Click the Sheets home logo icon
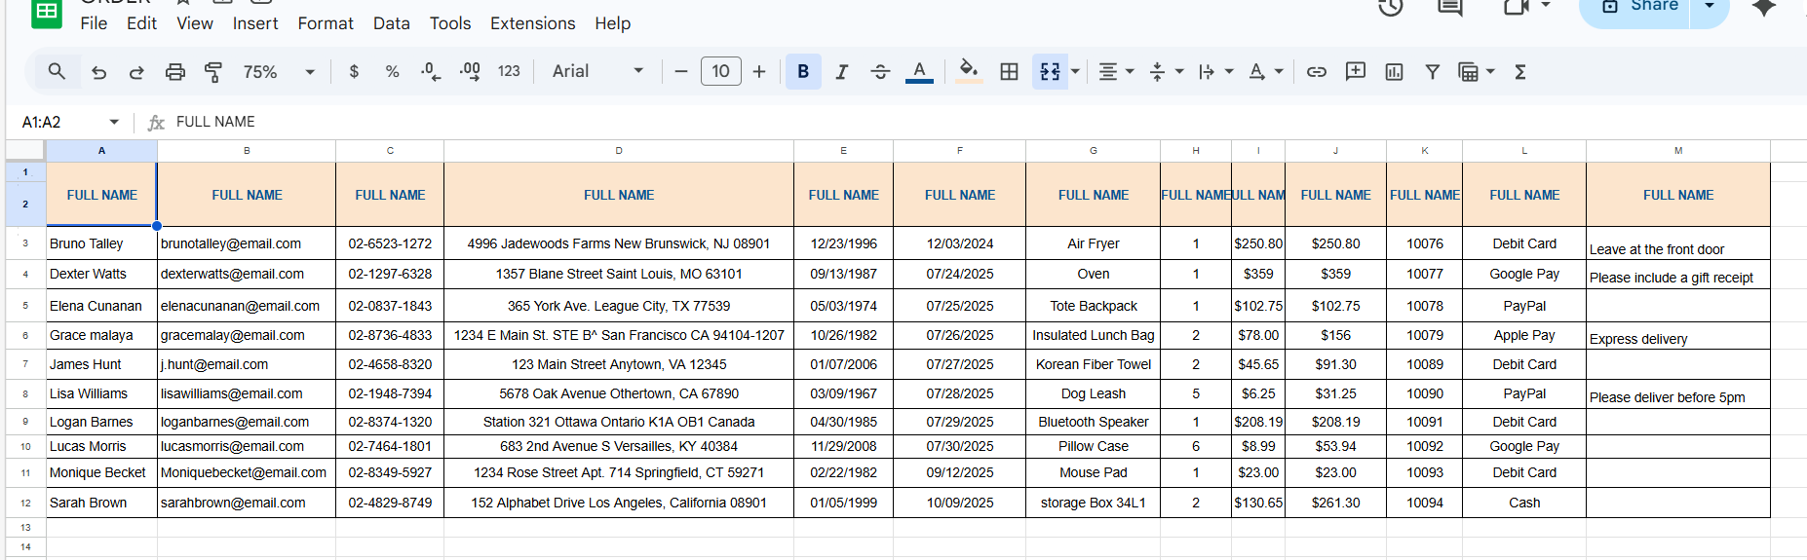Image resolution: width=1807 pixels, height=560 pixels. (47, 12)
